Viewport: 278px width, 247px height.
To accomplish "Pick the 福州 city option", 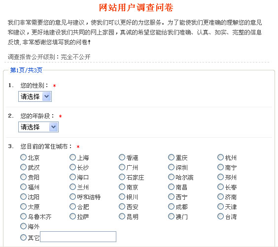I will pyautogui.click(x=23, y=186).
